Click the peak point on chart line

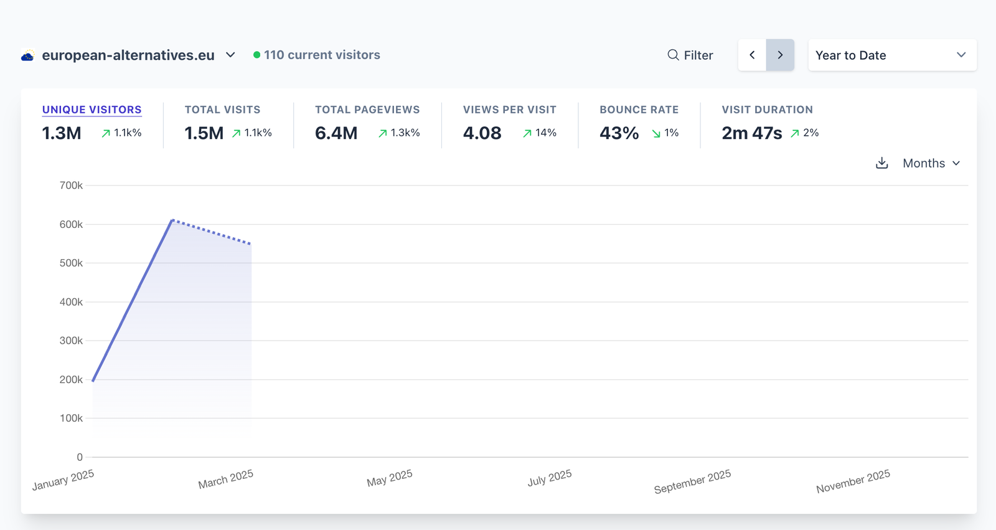[172, 220]
